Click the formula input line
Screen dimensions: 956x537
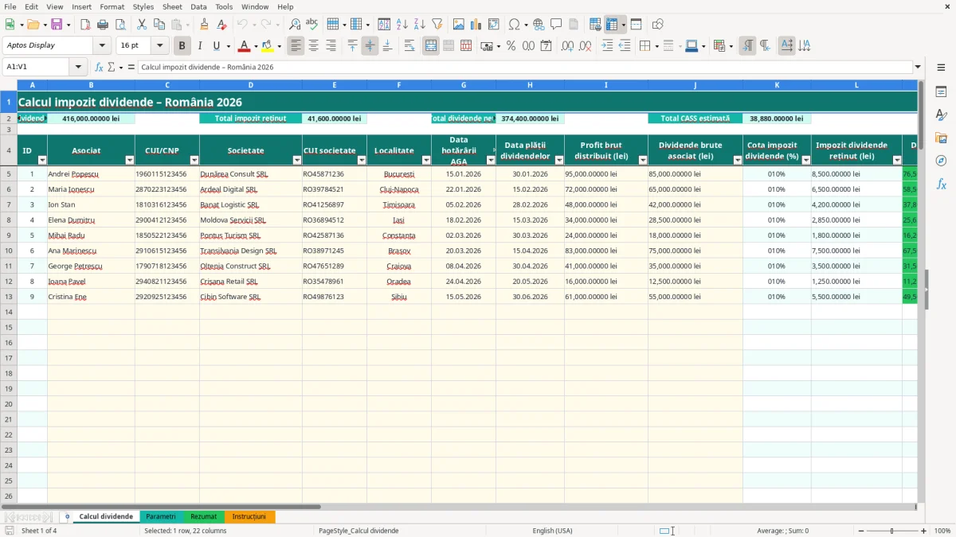click(x=525, y=67)
